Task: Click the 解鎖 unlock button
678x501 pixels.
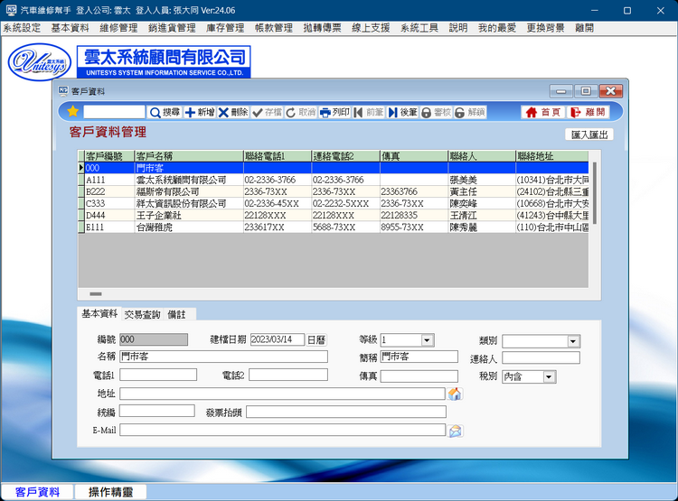Action: click(x=469, y=112)
